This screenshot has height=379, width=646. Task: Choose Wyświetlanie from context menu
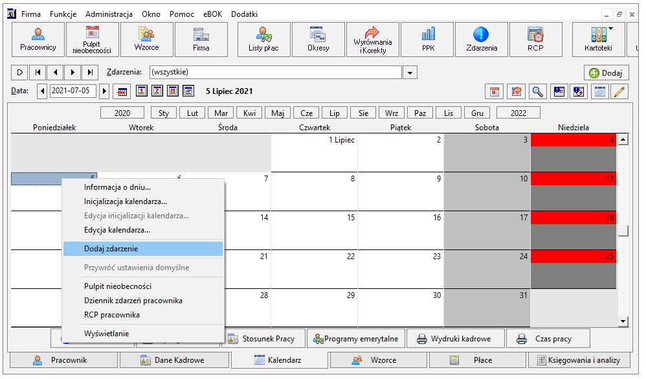(143, 334)
